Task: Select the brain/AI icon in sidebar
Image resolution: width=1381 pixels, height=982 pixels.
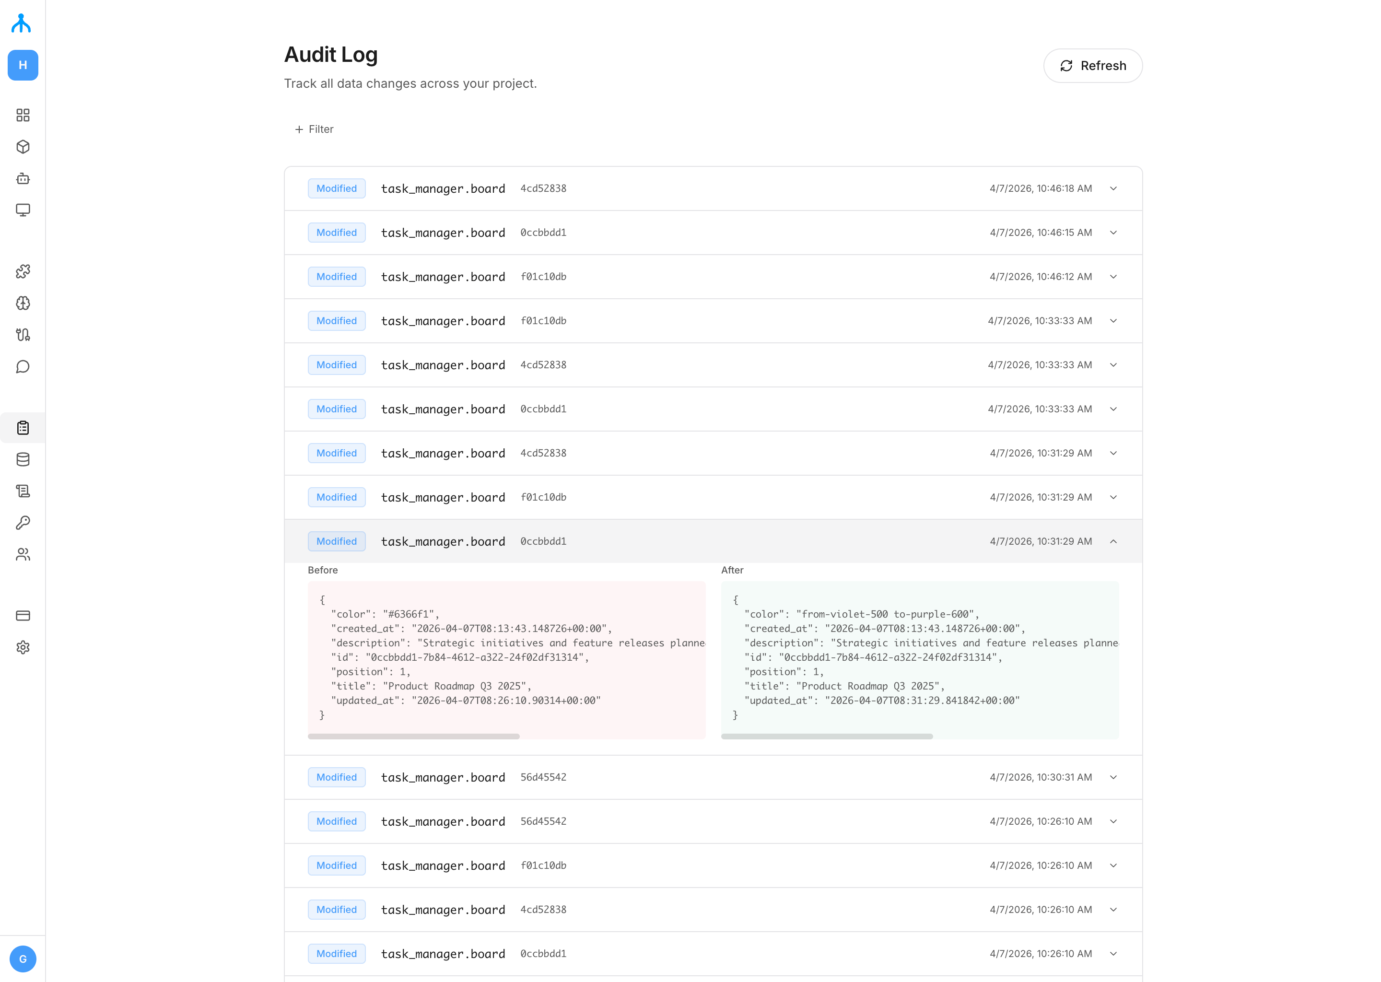Action: coord(23,304)
